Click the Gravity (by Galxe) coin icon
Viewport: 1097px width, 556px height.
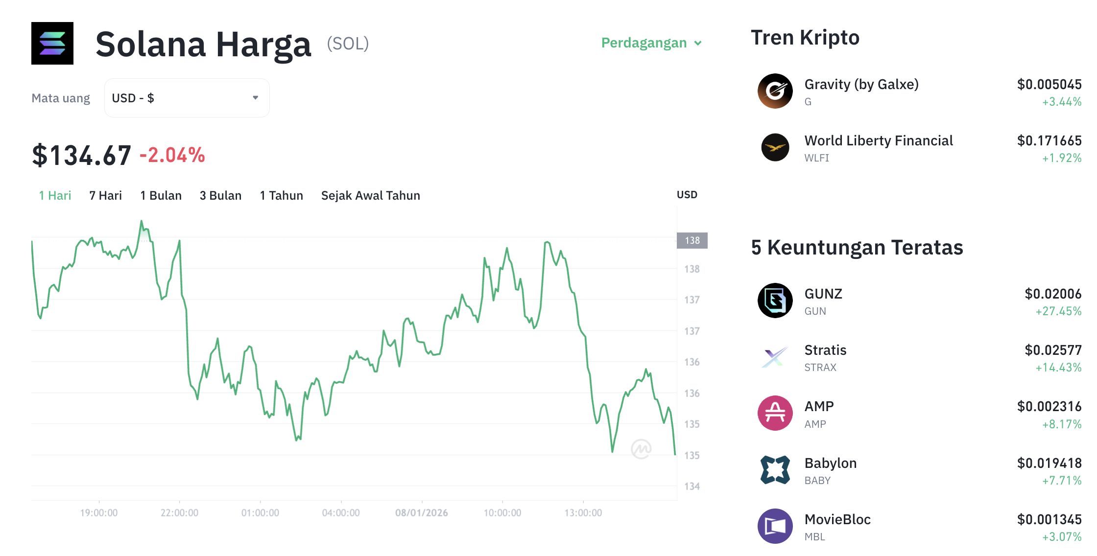coord(775,91)
